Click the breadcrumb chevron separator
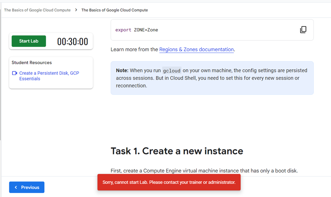 click(x=76, y=10)
